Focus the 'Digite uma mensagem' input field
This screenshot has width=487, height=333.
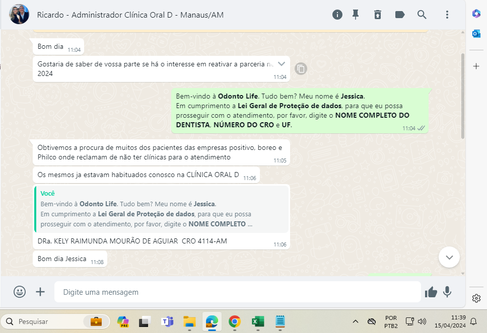tap(238, 292)
